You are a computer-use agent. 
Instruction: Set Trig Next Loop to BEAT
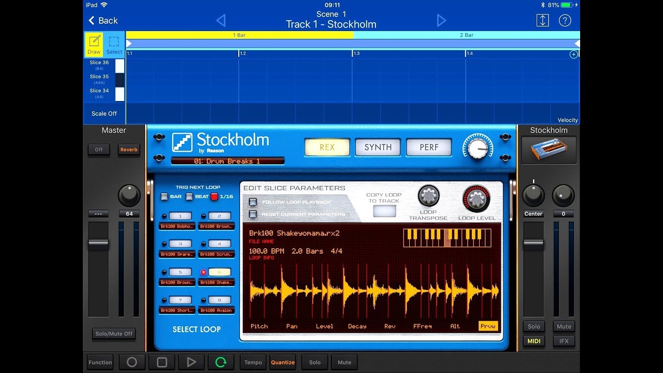tap(190, 196)
